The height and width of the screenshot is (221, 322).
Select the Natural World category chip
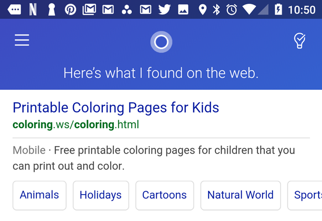240,195
